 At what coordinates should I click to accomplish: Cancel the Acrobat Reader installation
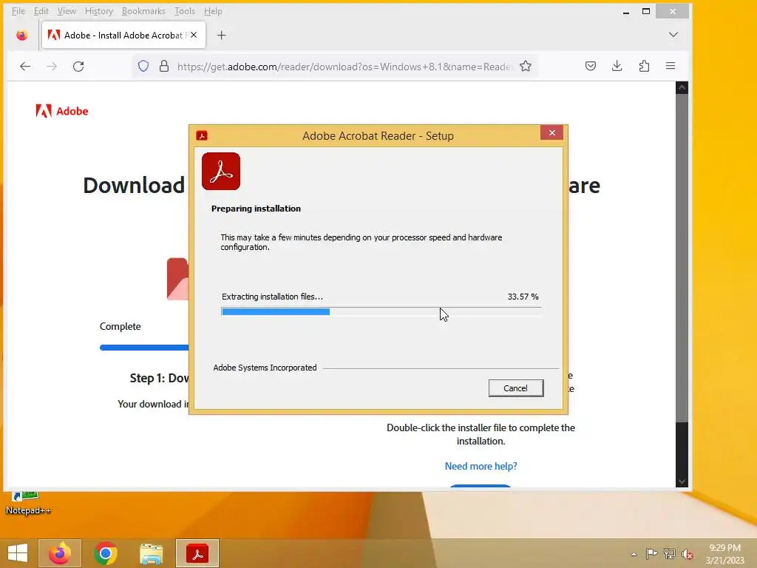[516, 388]
